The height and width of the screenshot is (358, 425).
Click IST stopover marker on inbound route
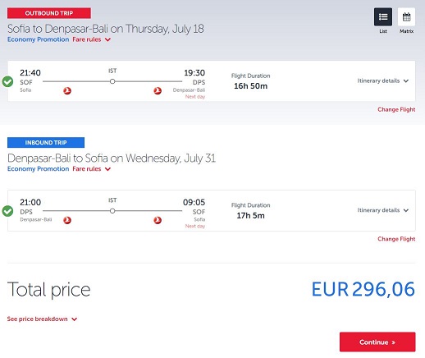pos(112,211)
